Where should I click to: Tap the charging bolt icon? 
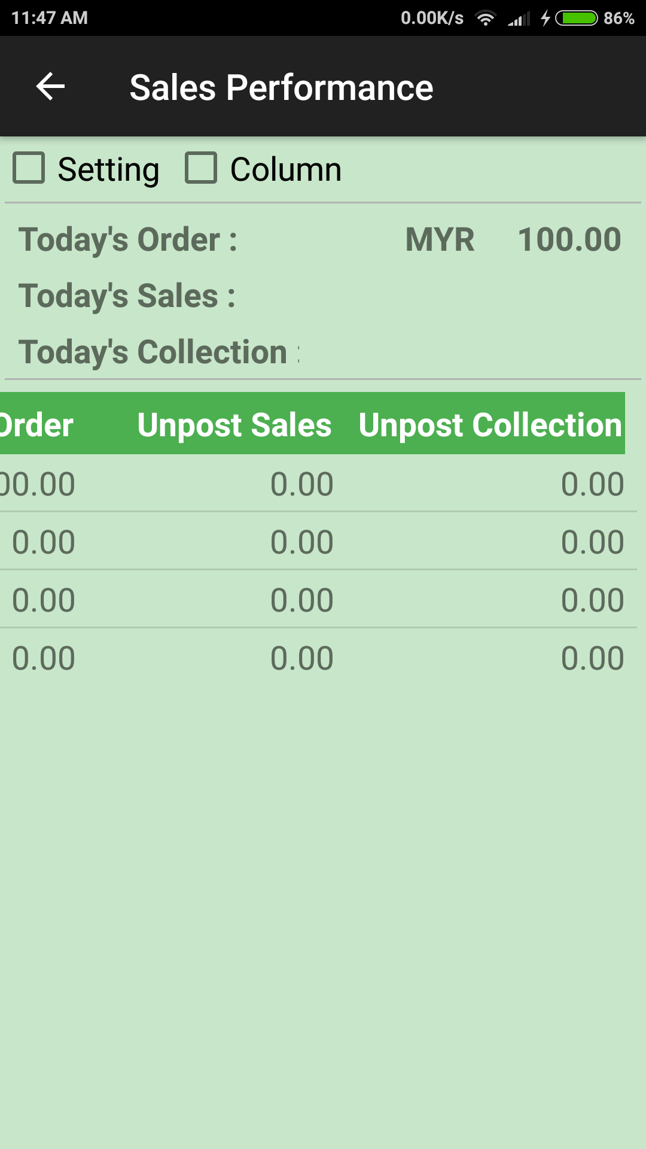[x=545, y=18]
